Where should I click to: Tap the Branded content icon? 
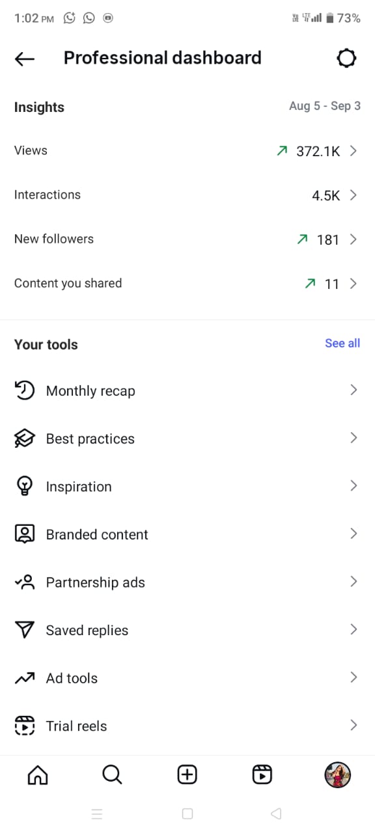24,534
